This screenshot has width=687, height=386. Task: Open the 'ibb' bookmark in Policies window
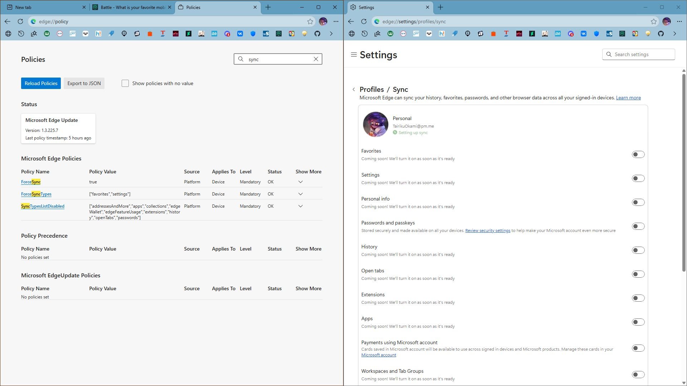(214, 34)
